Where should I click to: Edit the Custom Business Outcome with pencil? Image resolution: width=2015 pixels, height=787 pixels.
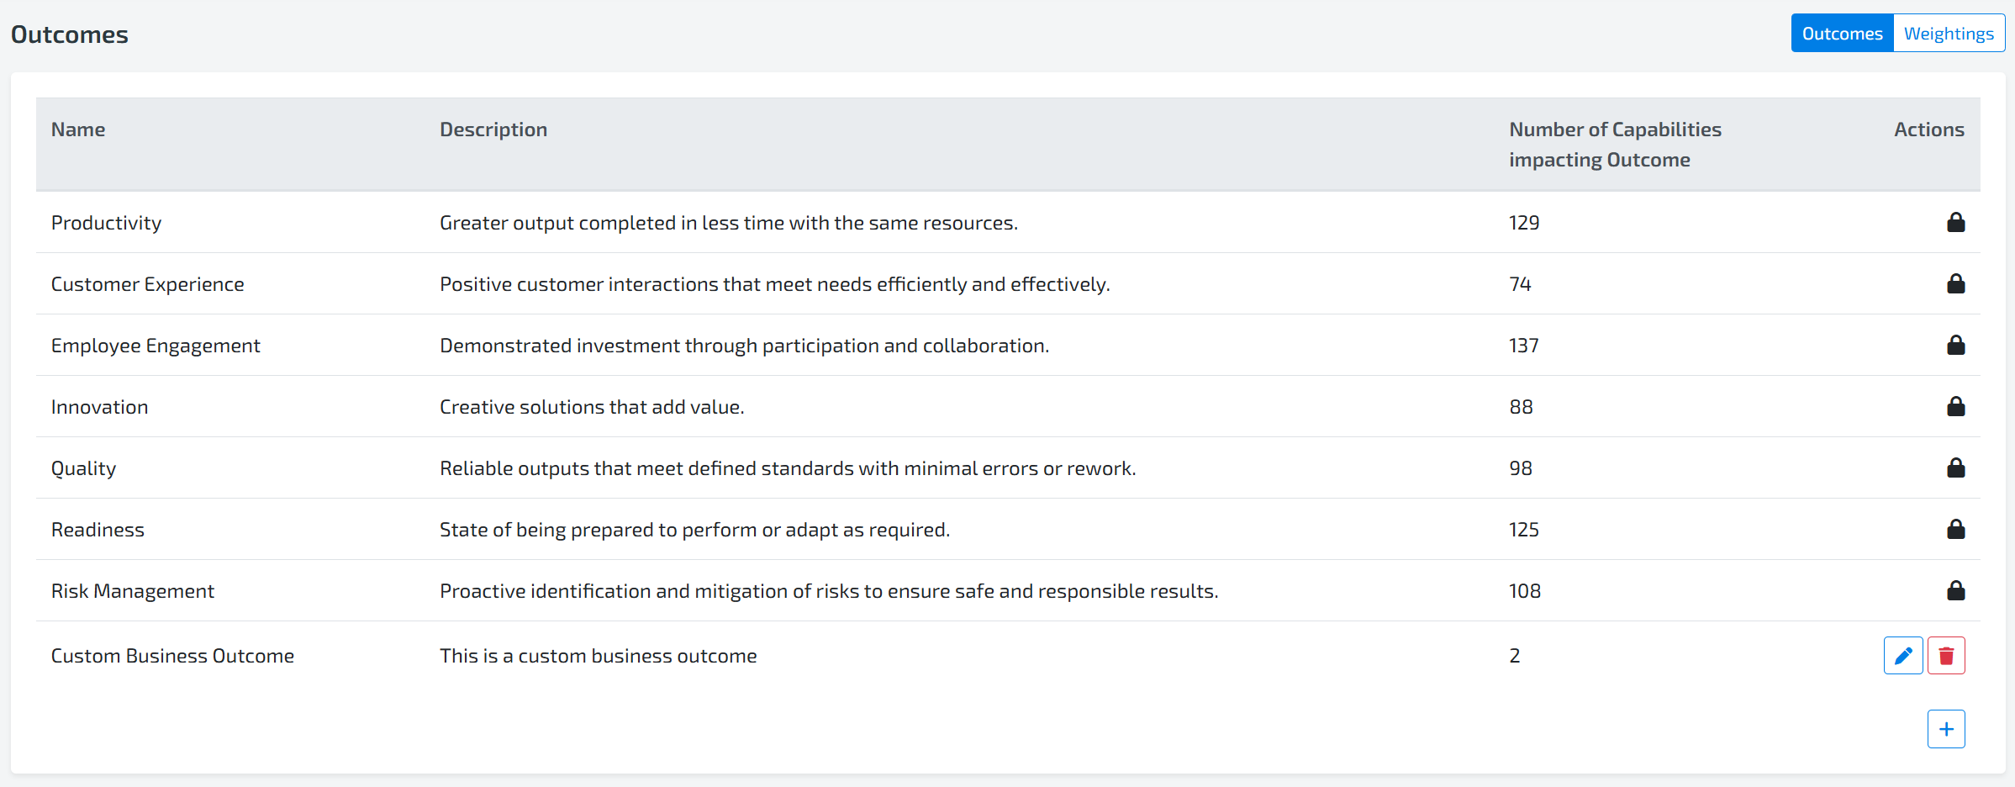pos(1903,656)
